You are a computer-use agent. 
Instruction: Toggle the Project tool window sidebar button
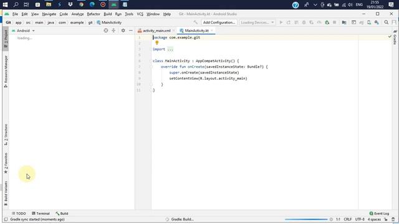pyautogui.click(x=6, y=39)
